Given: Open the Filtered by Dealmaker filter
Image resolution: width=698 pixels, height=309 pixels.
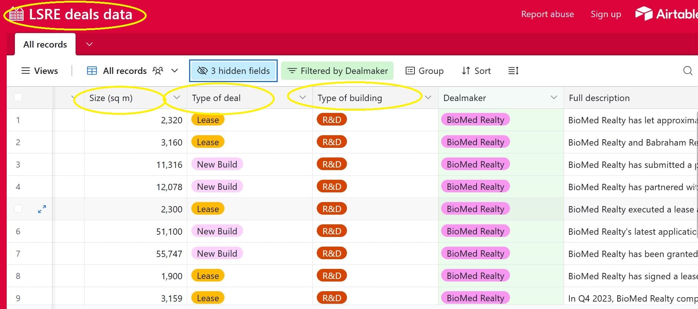Looking at the screenshot, I should 337,71.
